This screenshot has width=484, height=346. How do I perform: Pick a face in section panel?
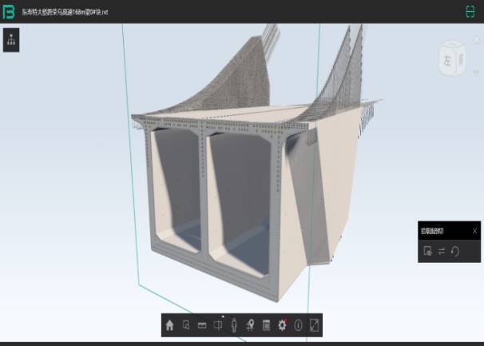pos(428,251)
